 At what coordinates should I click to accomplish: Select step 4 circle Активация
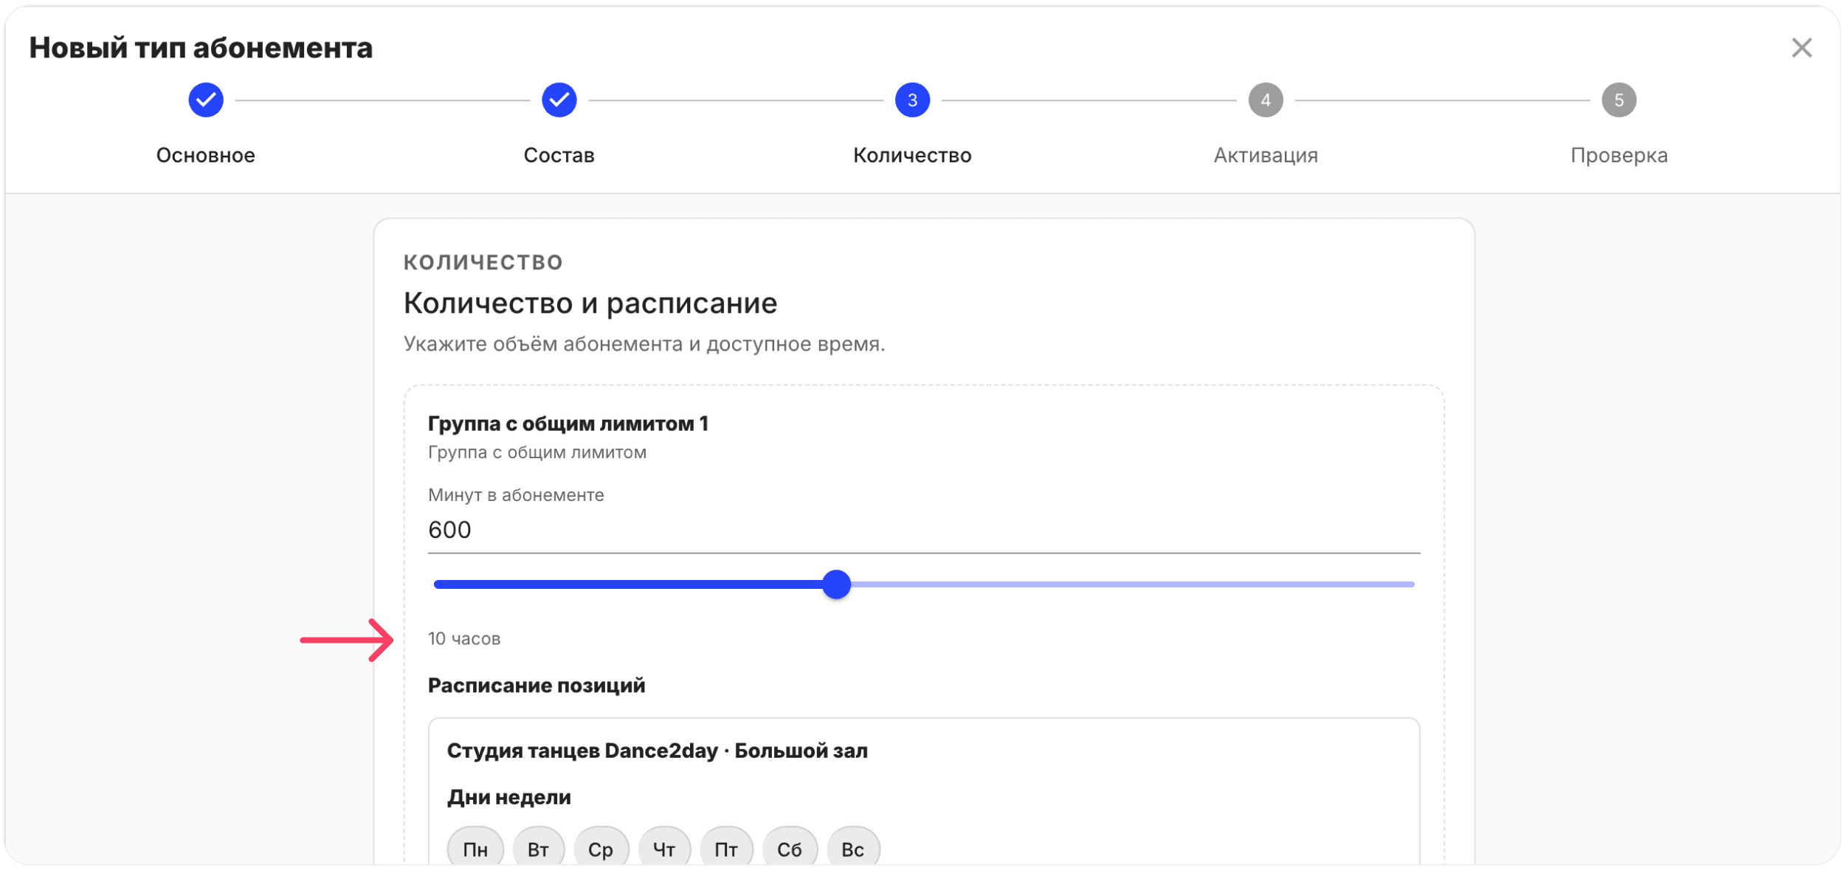click(x=1266, y=100)
